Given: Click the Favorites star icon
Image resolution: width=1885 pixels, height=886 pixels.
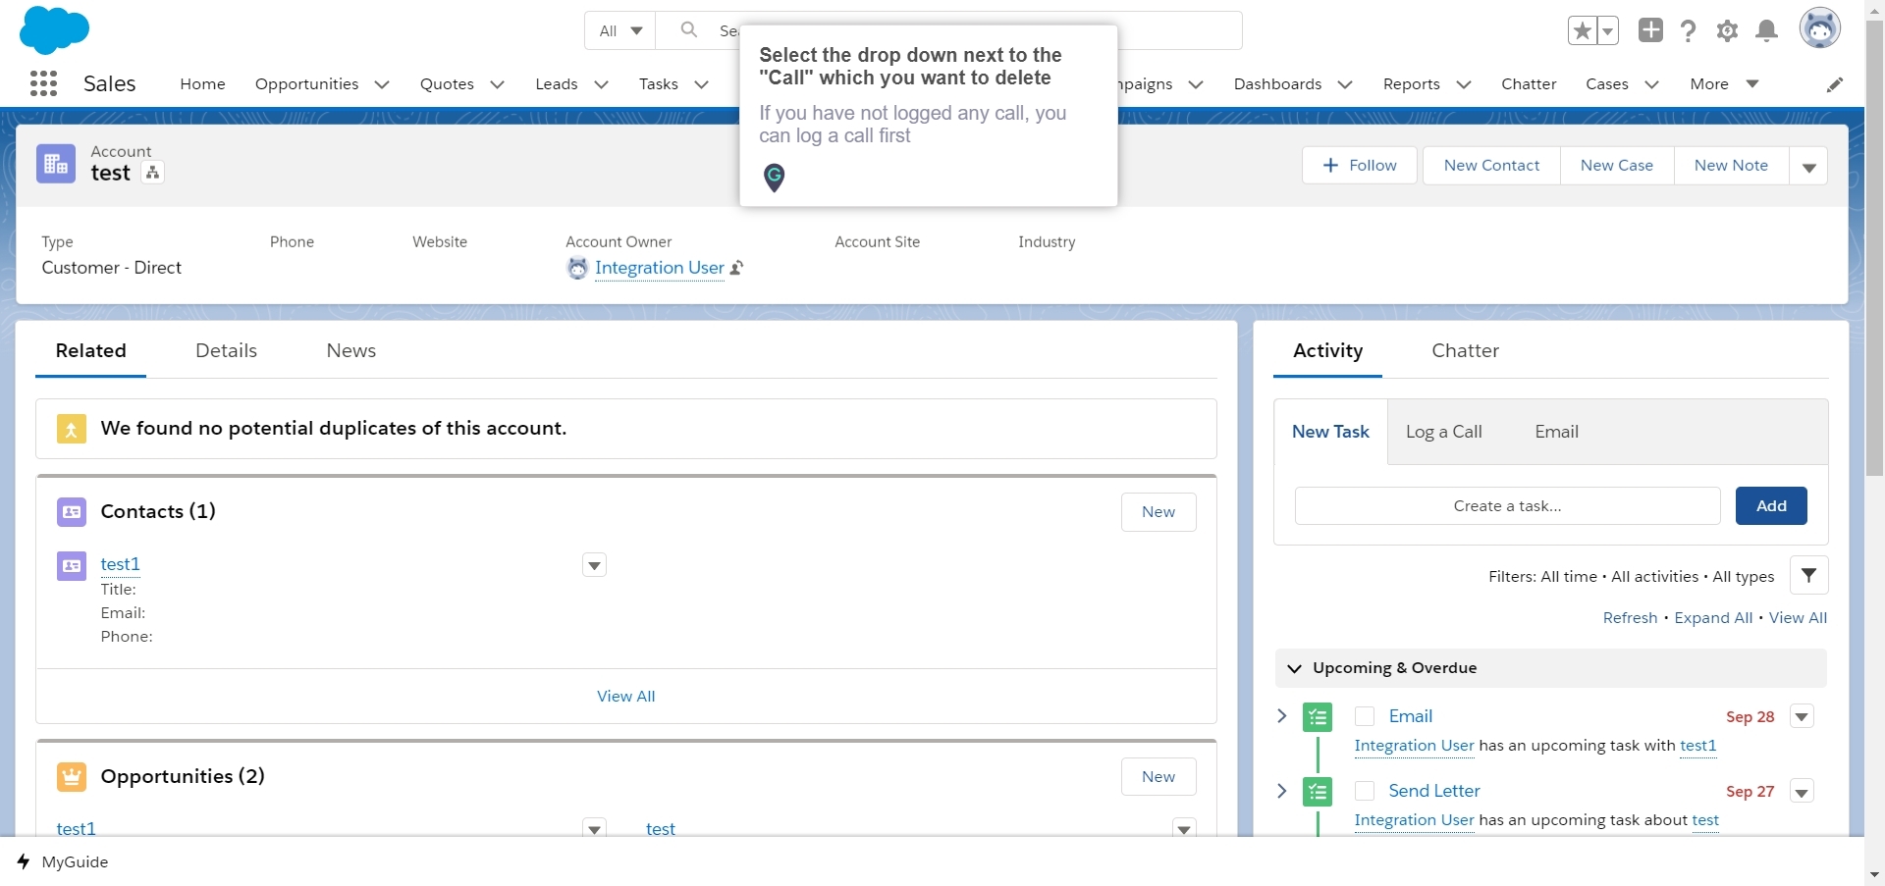Looking at the screenshot, I should coord(1582,31).
